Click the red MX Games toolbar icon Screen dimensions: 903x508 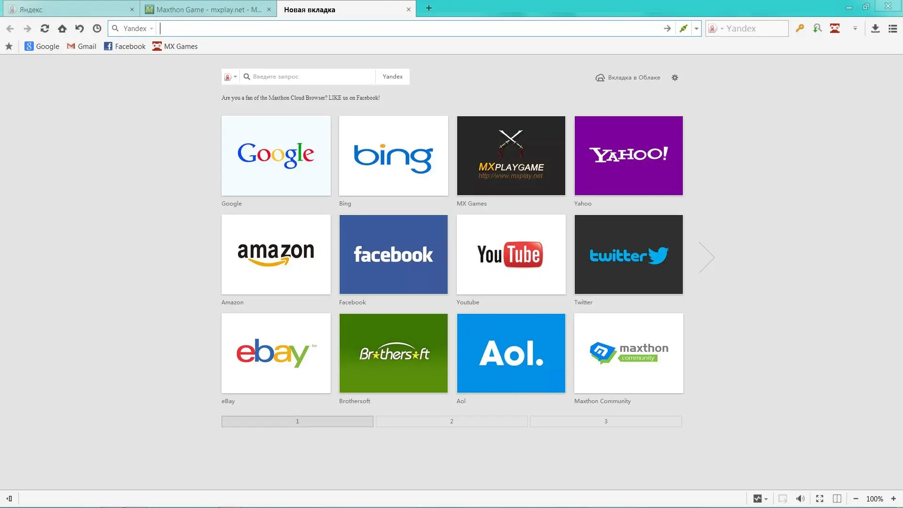tap(835, 29)
